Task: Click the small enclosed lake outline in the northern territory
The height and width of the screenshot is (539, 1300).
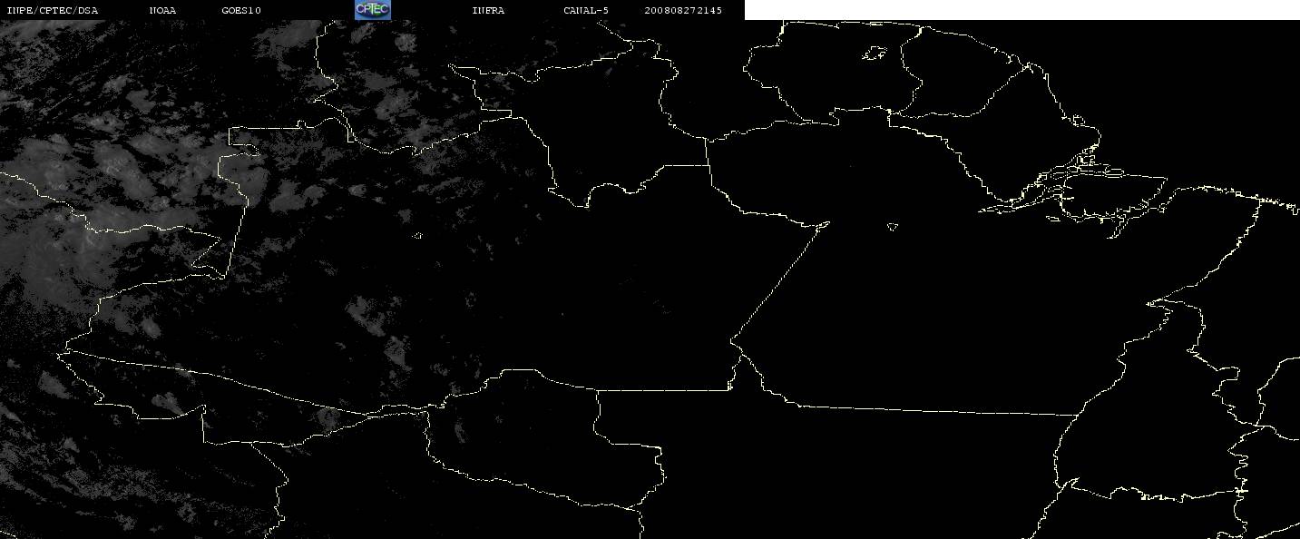Action: (874, 54)
